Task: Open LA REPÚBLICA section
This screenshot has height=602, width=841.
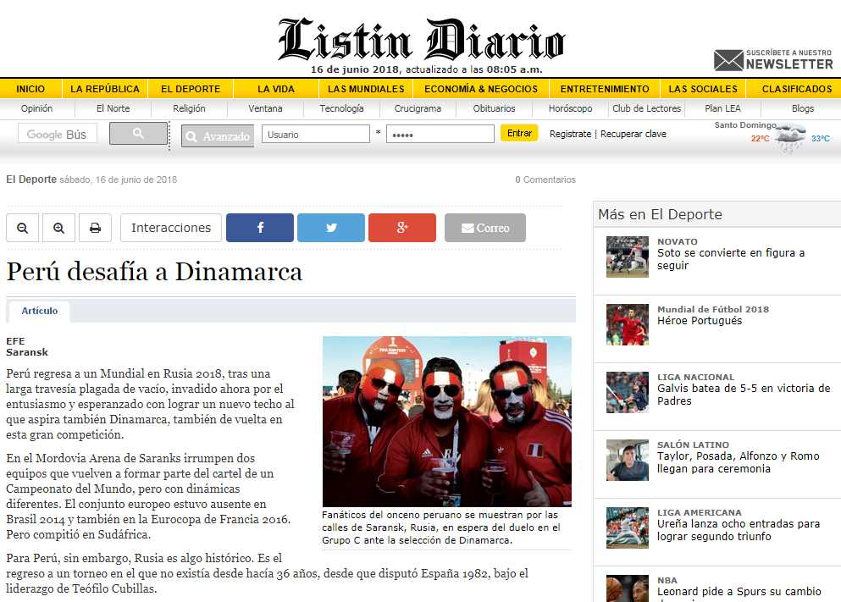Action: tap(105, 89)
